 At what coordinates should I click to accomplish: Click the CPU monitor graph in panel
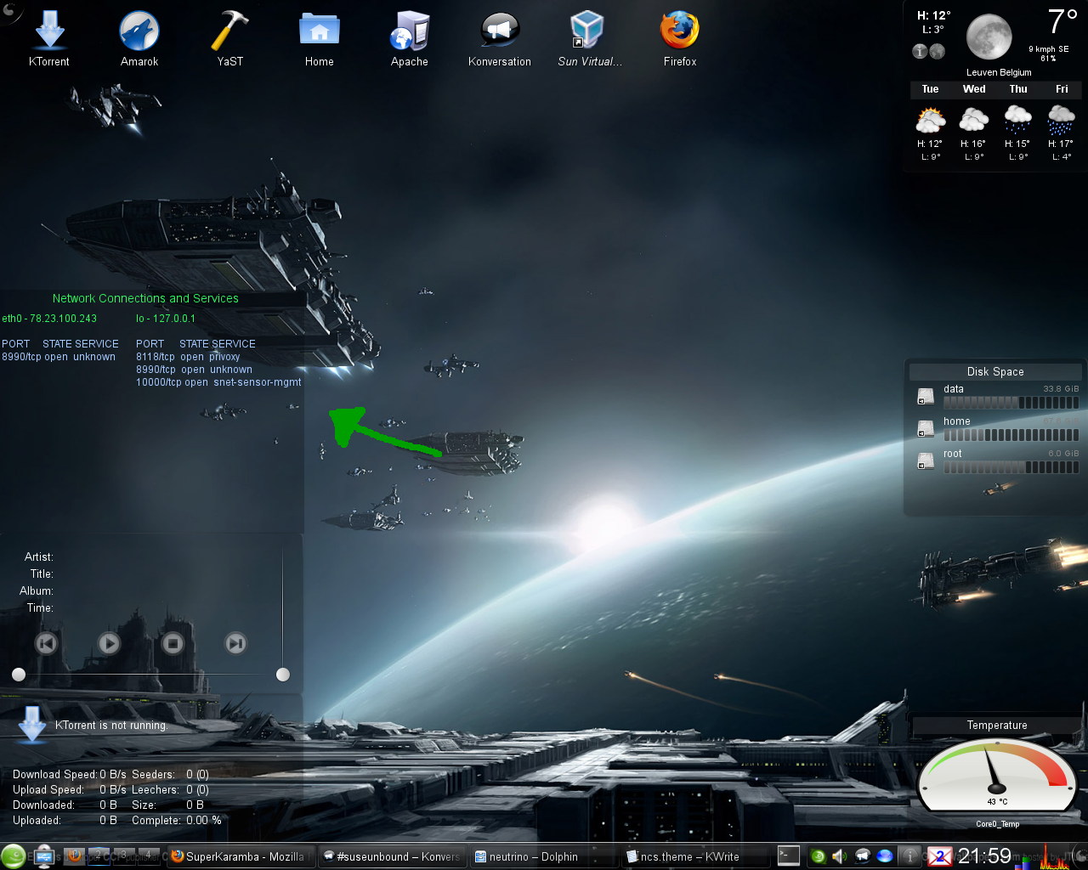[x=1054, y=856]
